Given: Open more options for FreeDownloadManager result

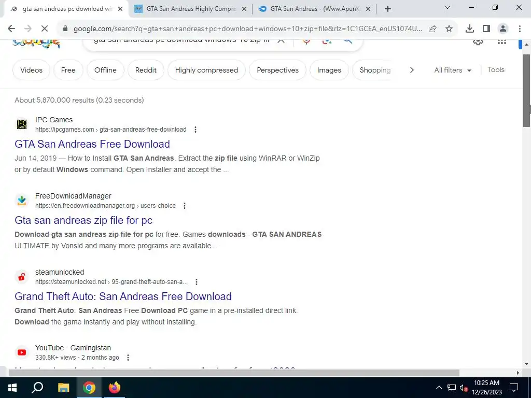Looking at the screenshot, I should (x=185, y=206).
